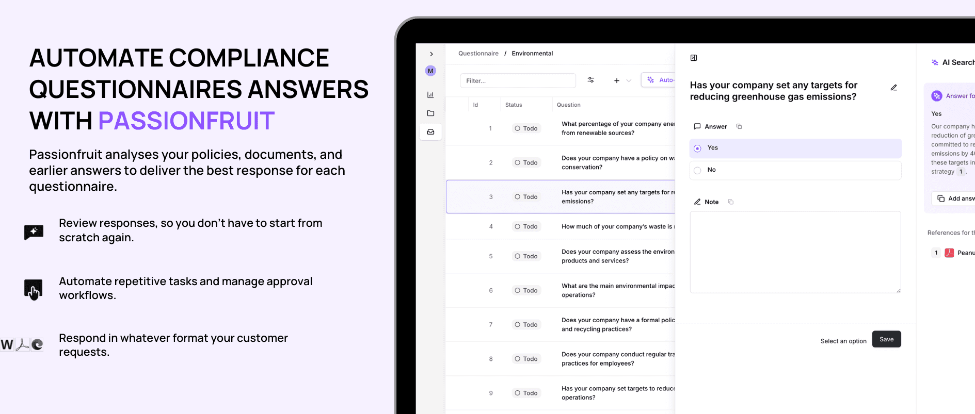This screenshot has width=975, height=414.
Task: Click the review responses sparkle chat icon
Action: (34, 232)
